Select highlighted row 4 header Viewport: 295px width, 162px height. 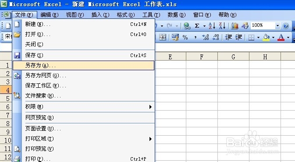(6, 90)
